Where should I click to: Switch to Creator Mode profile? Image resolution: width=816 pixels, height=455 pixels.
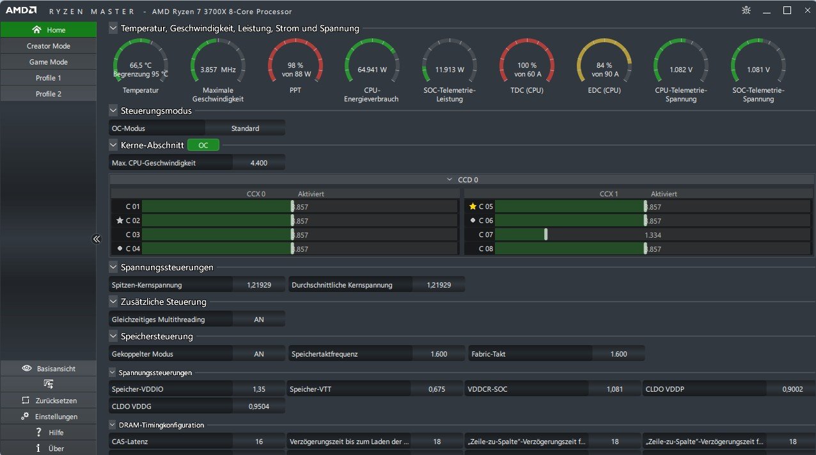tap(49, 46)
